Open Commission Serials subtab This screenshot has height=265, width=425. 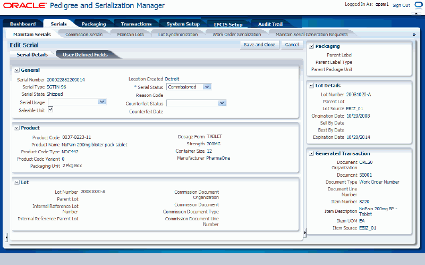point(84,35)
